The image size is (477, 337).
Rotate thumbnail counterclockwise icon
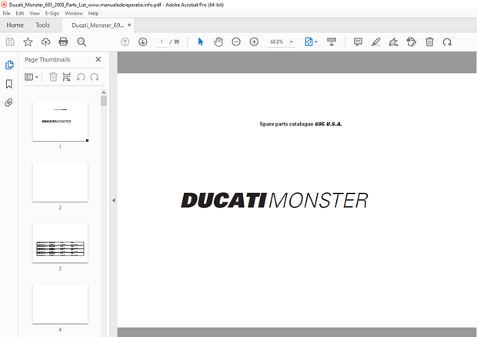pyautogui.click(x=81, y=77)
